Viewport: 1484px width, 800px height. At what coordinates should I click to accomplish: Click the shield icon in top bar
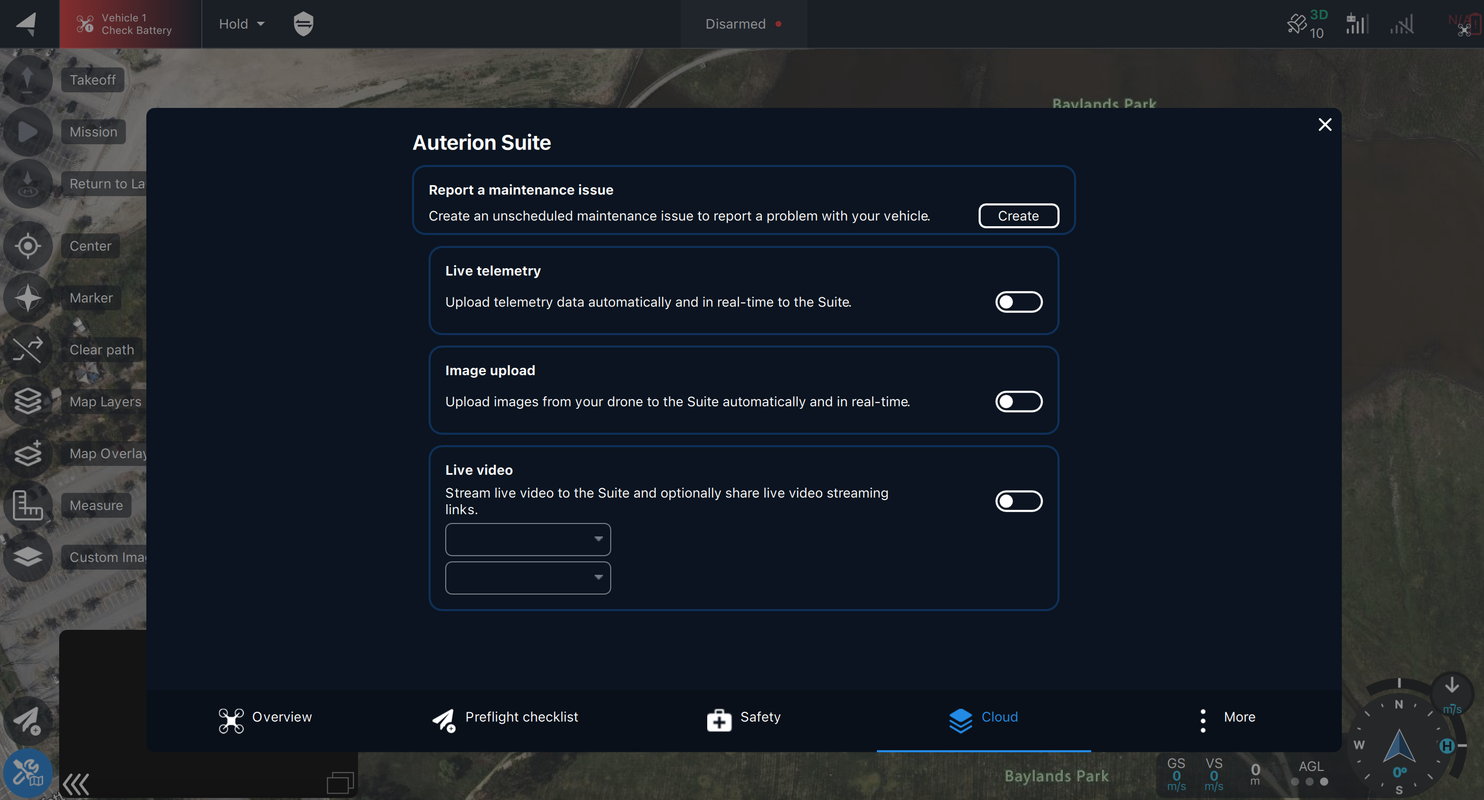click(303, 24)
